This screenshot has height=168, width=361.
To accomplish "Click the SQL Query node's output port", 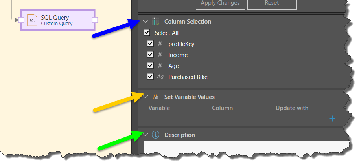I will pos(95,20).
